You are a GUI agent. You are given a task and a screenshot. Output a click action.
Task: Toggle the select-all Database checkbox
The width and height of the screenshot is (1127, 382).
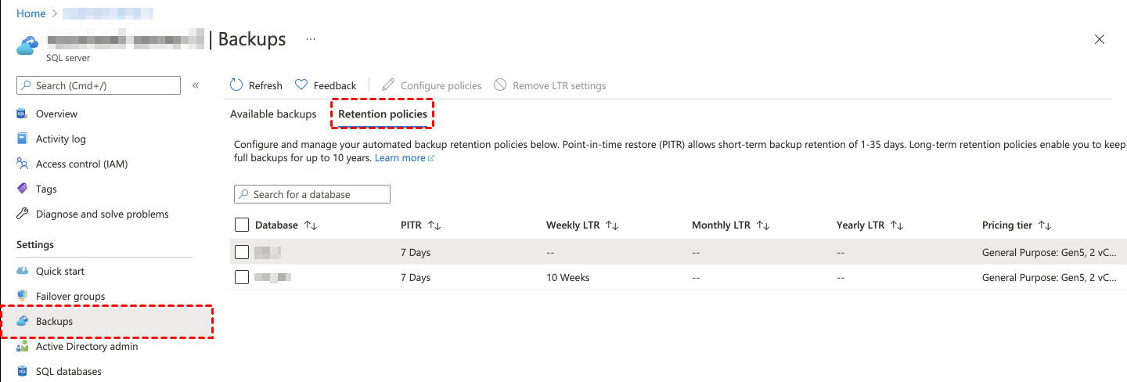coord(242,225)
